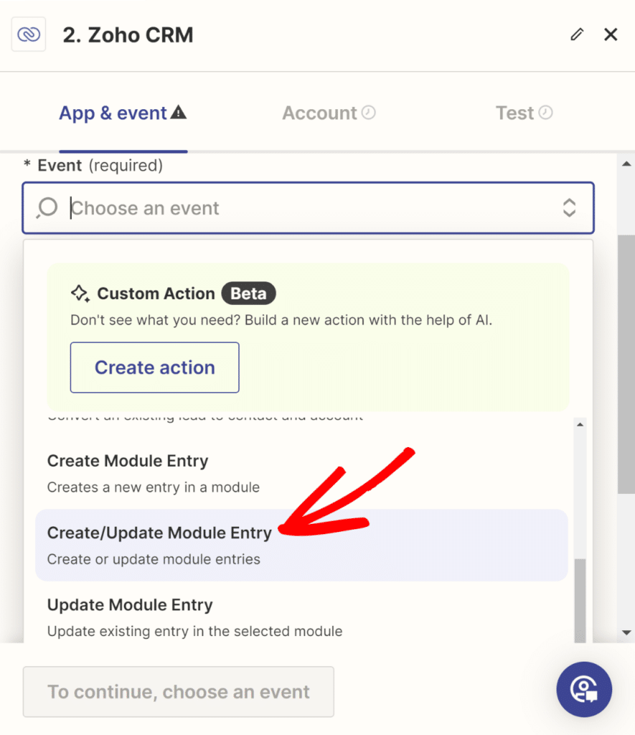Switch to the Test tab
The width and height of the screenshot is (635, 735).
point(515,113)
